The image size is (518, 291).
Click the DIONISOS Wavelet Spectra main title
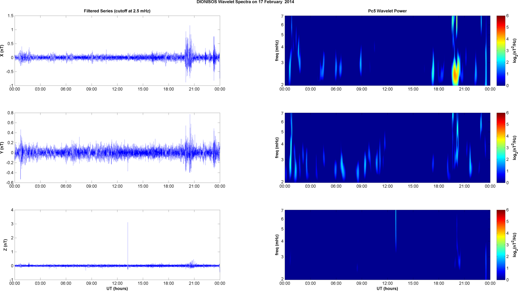point(245,2)
